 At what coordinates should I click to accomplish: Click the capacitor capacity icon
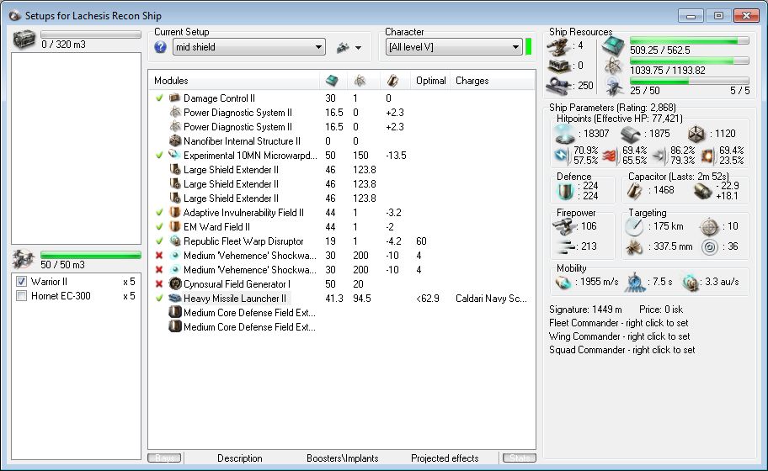point(635,191)
